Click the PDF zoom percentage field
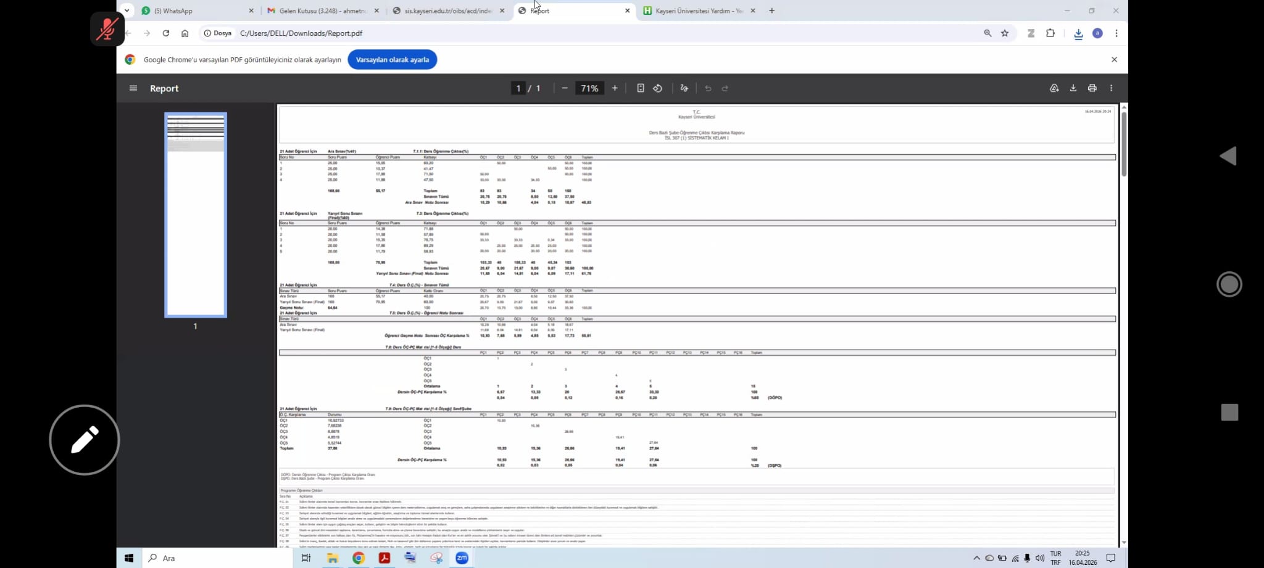 tap(589, 88)
